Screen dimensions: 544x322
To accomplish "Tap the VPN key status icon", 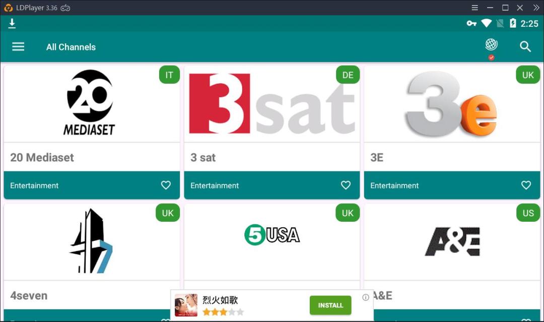I will point(471,23).
